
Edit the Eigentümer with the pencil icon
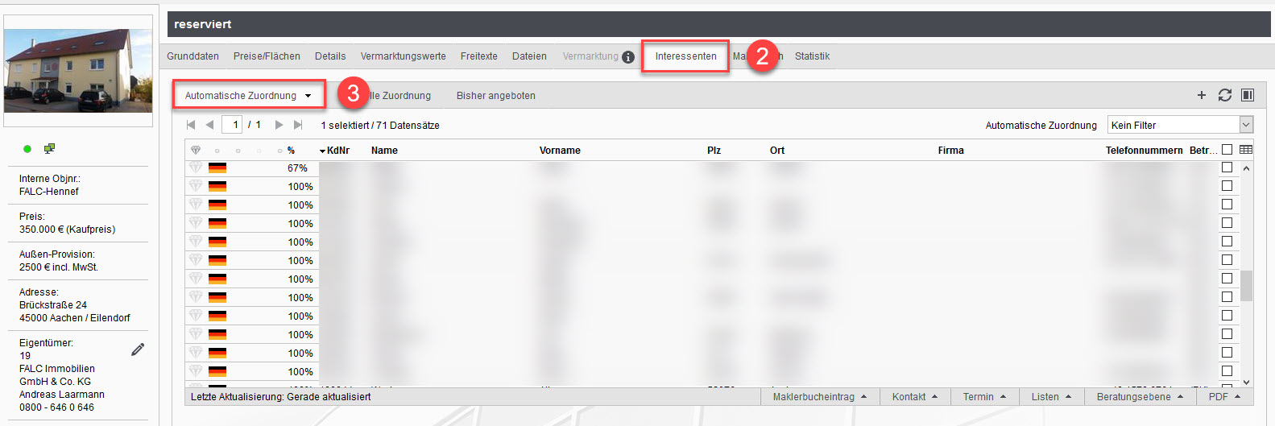[138, 349]
